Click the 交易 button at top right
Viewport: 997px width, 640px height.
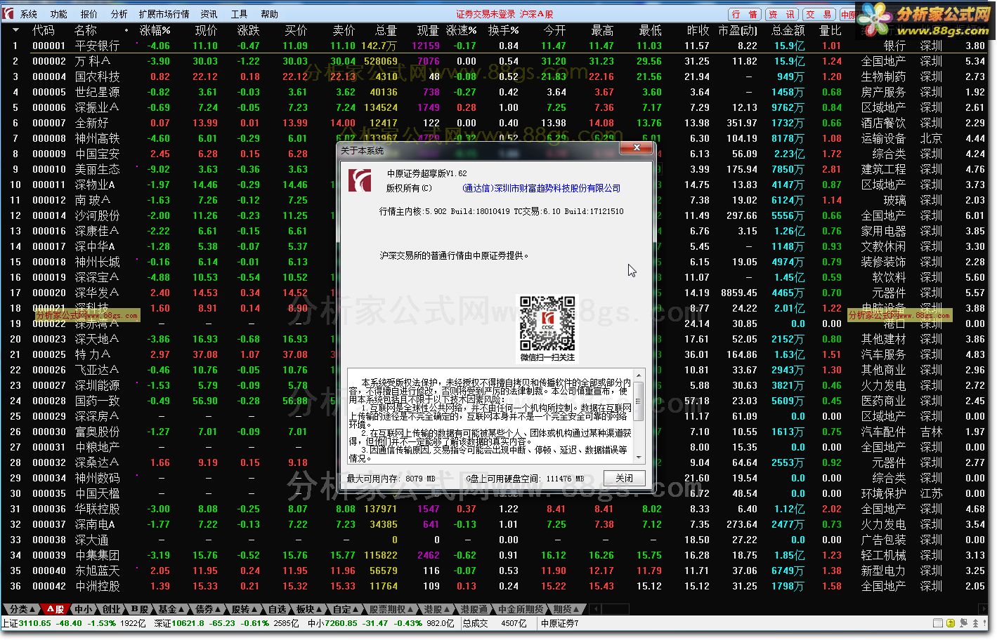point(819,14)
